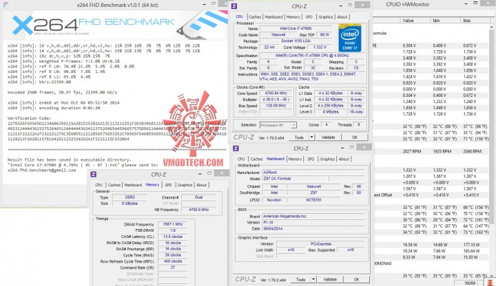The image size is (496, 286).
Task: Open Graphics tab in top CPU-Z window
Action: click(x=325, y=17)
